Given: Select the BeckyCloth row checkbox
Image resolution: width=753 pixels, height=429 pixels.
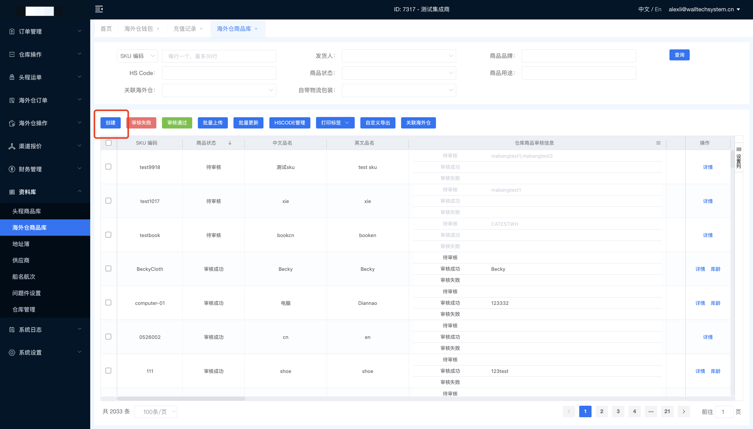Looking at the screenshot, I should (x=108, y=269).
